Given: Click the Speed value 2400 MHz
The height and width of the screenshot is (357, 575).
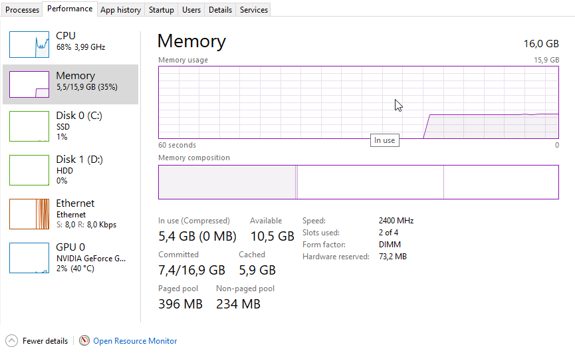Looking at the screenshot, I should [396, 221].
